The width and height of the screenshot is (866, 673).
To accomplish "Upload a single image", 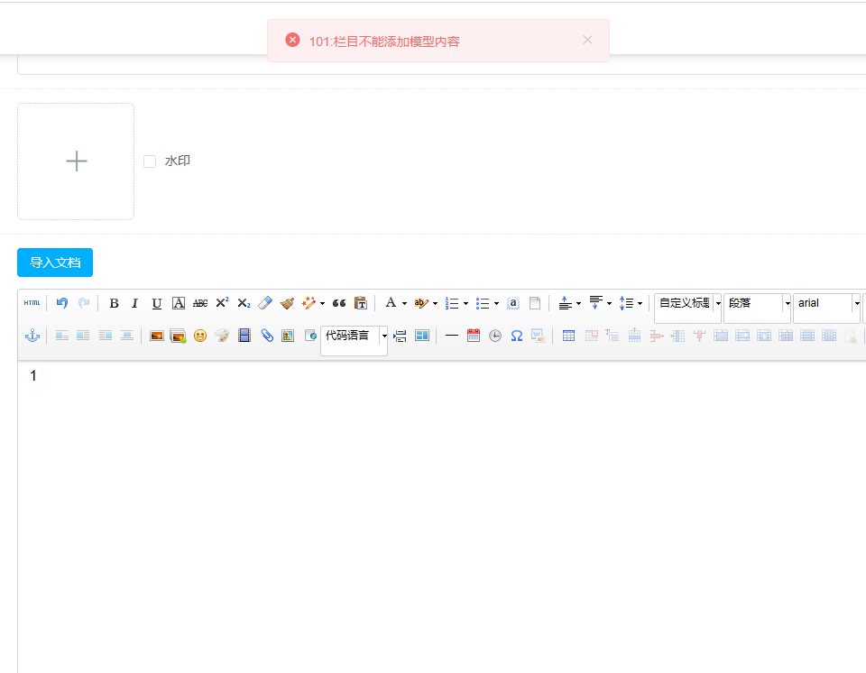I will point(157,336).
